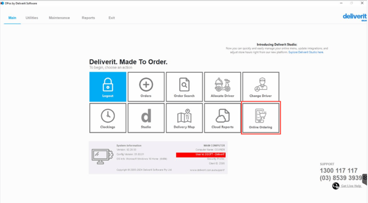This screenshot has height=203, width=368.
Task: Open the Clockings clock tile
Action: (108, 118)
